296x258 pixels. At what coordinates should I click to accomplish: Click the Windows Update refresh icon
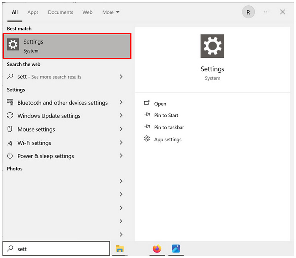pos(10,115)
